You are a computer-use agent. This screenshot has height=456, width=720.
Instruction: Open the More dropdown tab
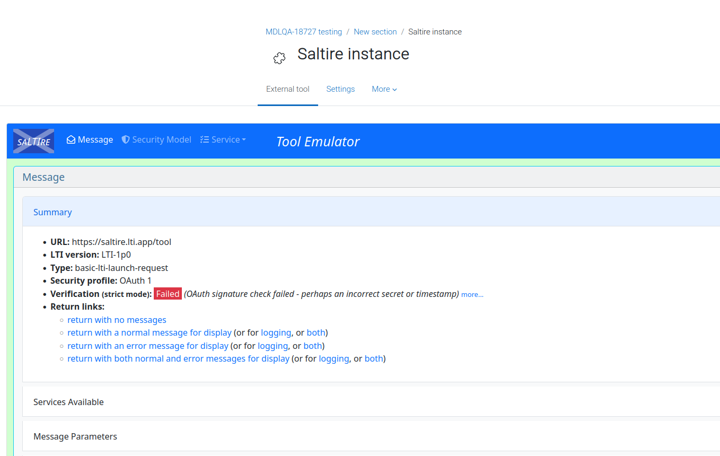pyautogui.click(x=384, y=89)
